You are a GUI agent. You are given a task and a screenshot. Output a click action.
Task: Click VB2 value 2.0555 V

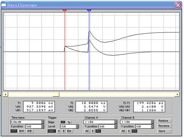tap(95, 110)
